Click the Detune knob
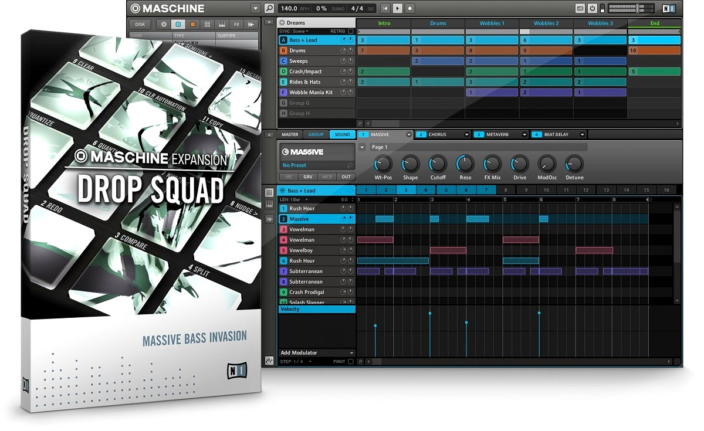Viewport: 704px width, 431px height. click(x=574, y=164)
